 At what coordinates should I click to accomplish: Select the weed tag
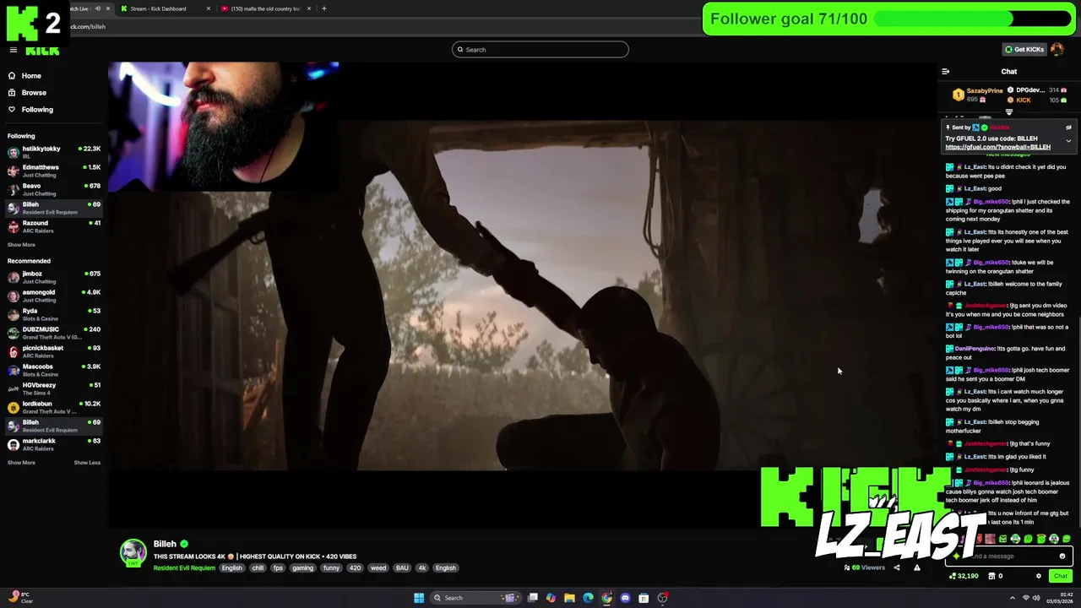378,568
